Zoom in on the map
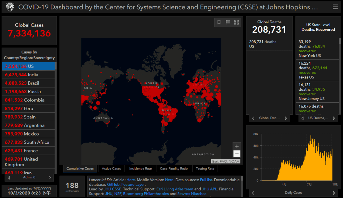The width and height of the screenshot is (343, 198). coord(237,146)
